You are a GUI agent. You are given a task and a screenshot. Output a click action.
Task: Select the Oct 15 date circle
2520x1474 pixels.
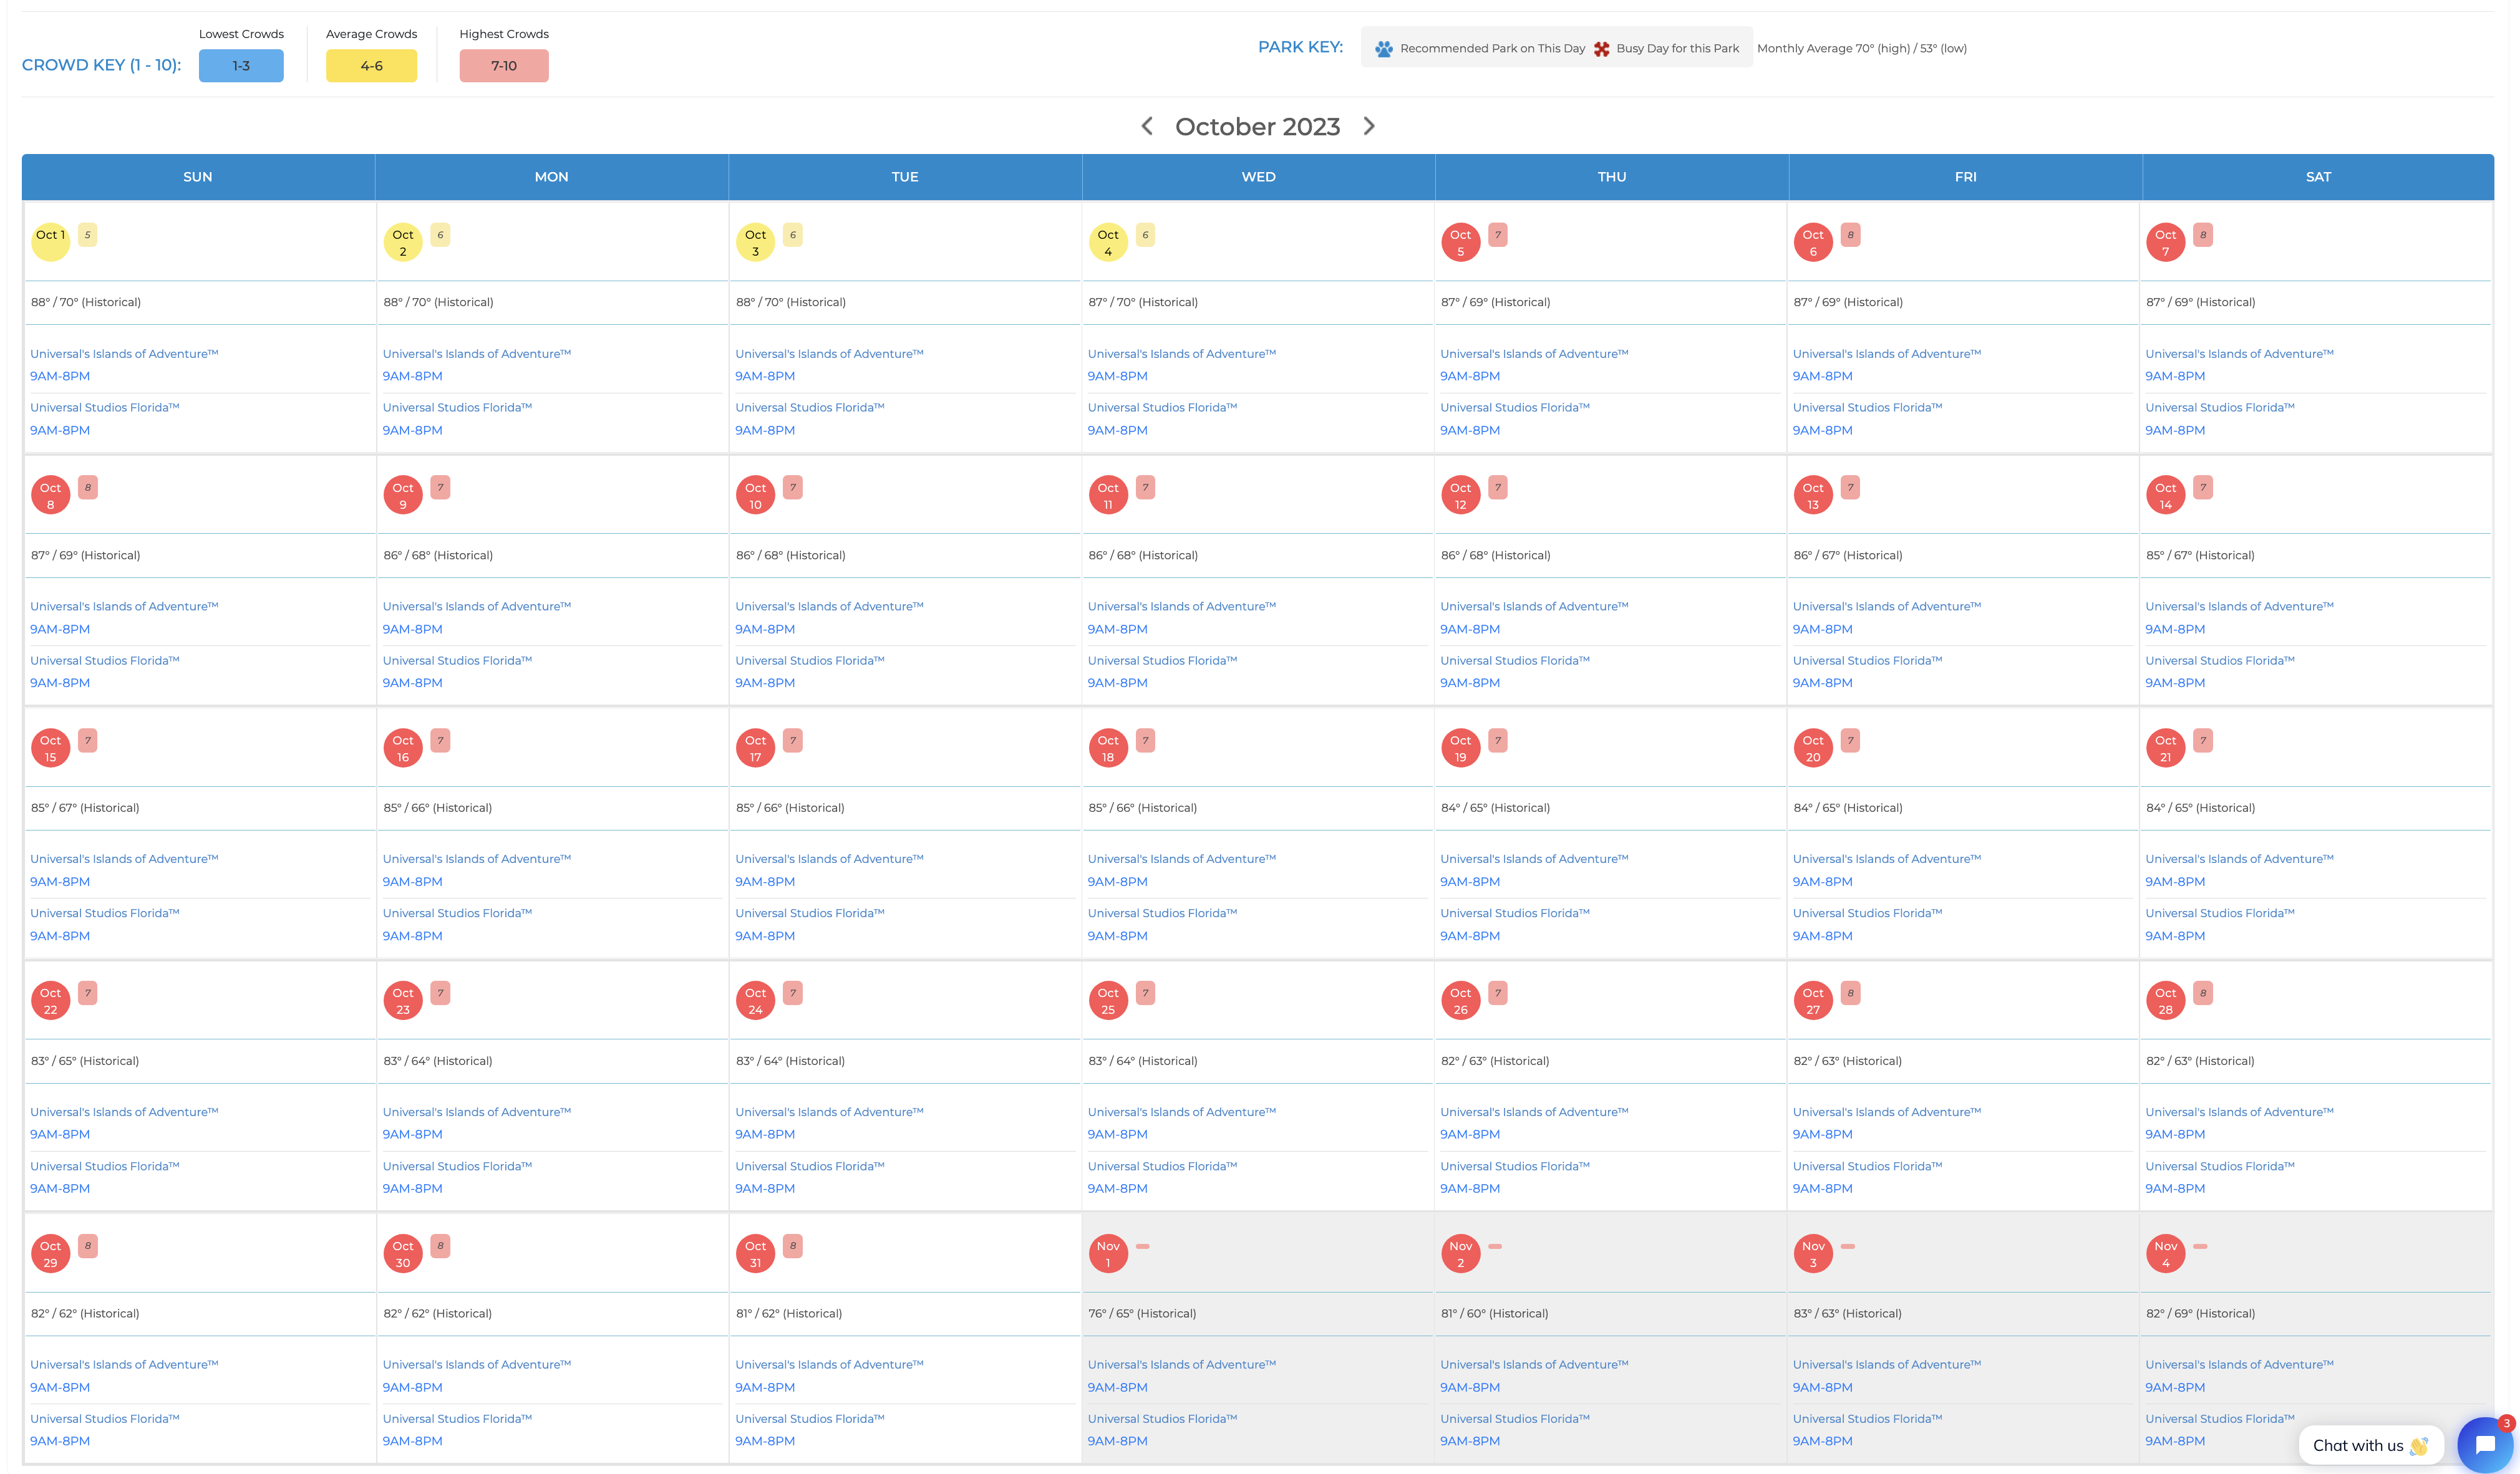pos(50,748)
